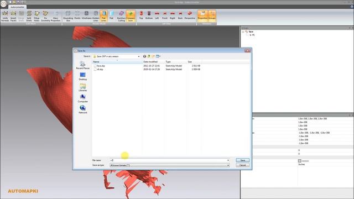This screenshot has width=354, height=199.
Task: Collapse the face node in Groups tree
Action: (x=243, y=32)
